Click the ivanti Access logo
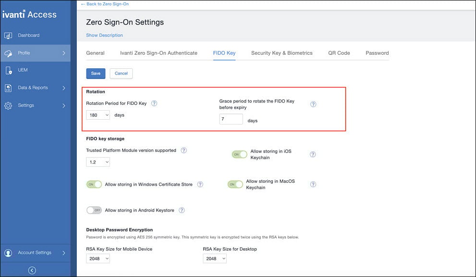Screen dimensions: 476x277 coord(29,14)
